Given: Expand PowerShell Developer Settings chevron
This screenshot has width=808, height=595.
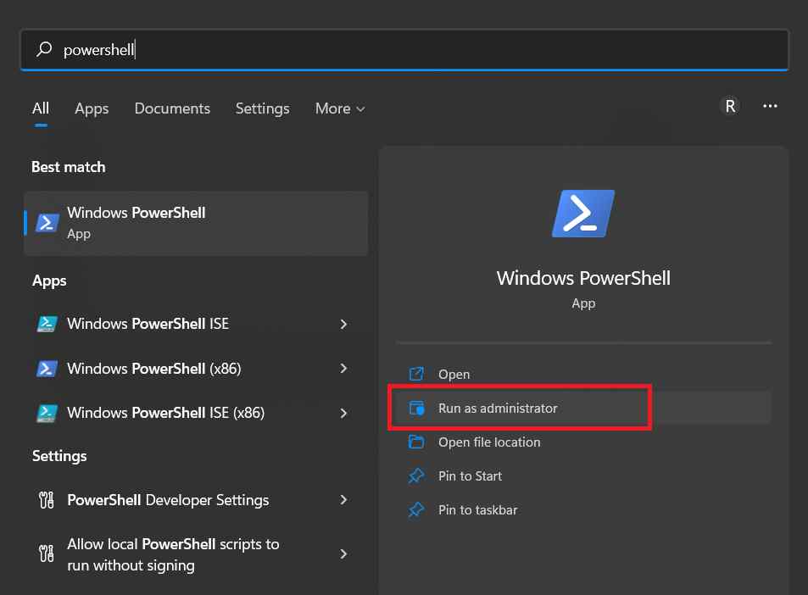Looking at the screenshot, I should (343, 500).
